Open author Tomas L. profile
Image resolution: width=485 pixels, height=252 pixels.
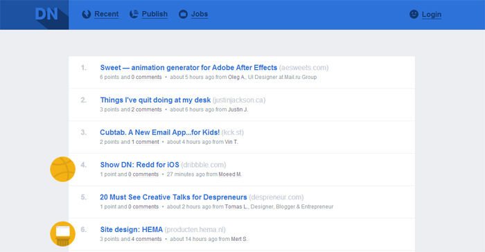(x=236, y=206)
